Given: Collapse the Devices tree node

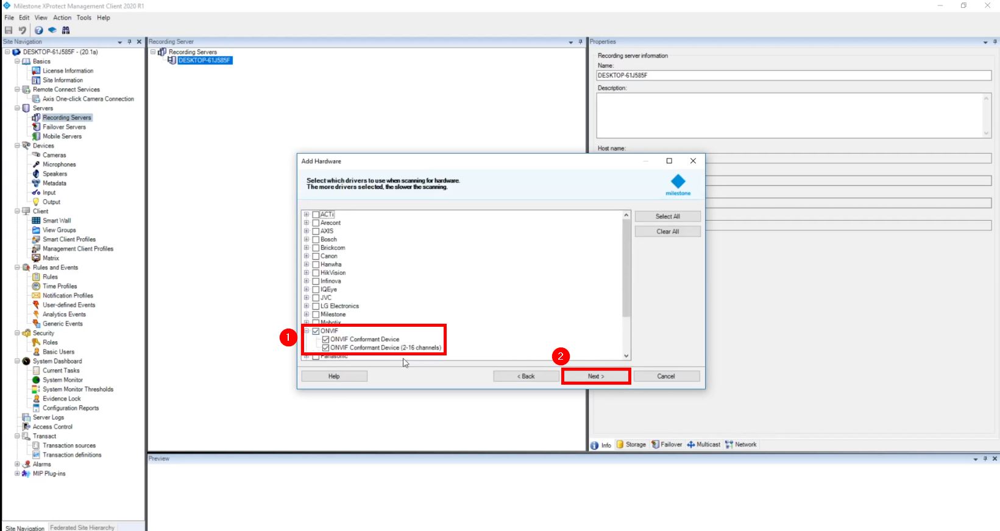Looking at the screenshot, I should click(x=17, y=146).
